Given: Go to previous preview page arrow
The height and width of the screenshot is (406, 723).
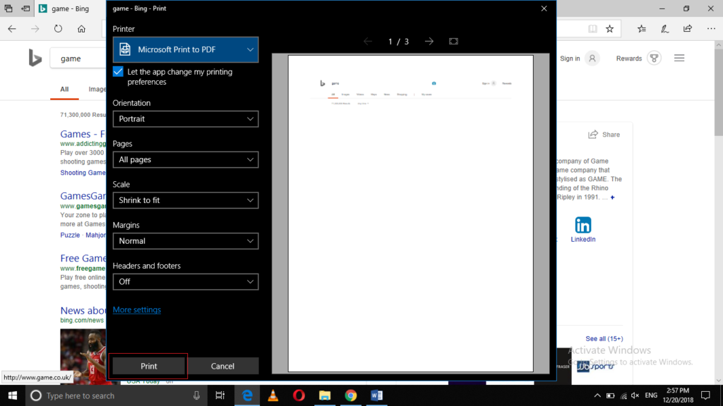Looking at the screenshot, I should [x=367, y=42].
